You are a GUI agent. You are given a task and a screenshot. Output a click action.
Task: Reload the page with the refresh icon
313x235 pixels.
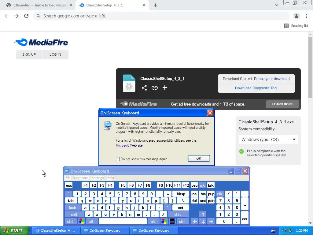[x=26, y=16]
